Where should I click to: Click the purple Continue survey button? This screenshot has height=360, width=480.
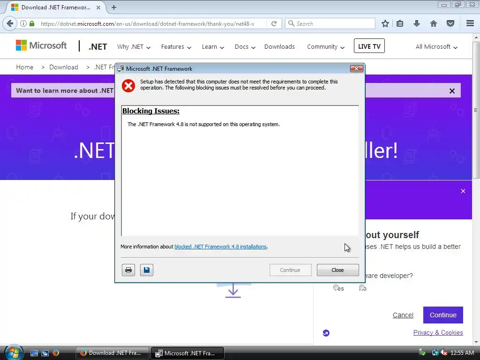click(443, 315)
